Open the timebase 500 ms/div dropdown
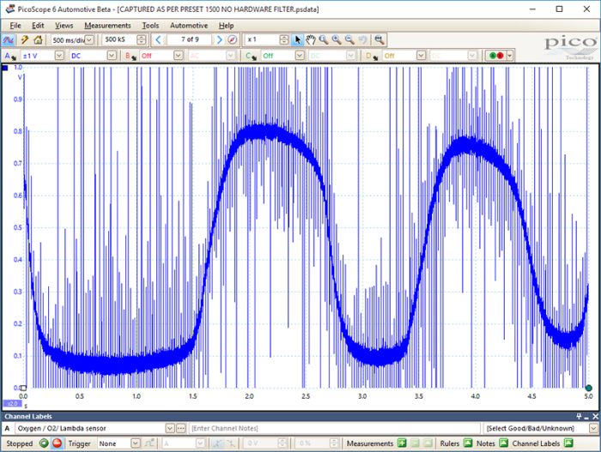601x452 pixels. [x=88, y=39]
